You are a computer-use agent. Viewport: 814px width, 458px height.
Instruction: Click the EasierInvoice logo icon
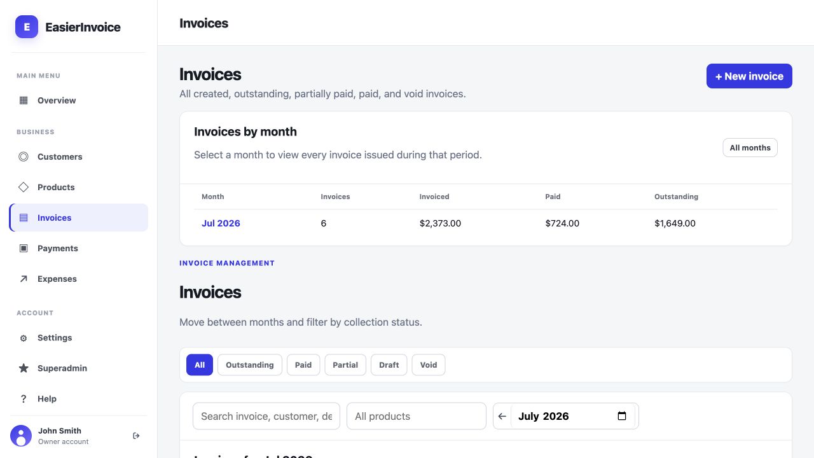pyautogui.click(x=27, y=27)
